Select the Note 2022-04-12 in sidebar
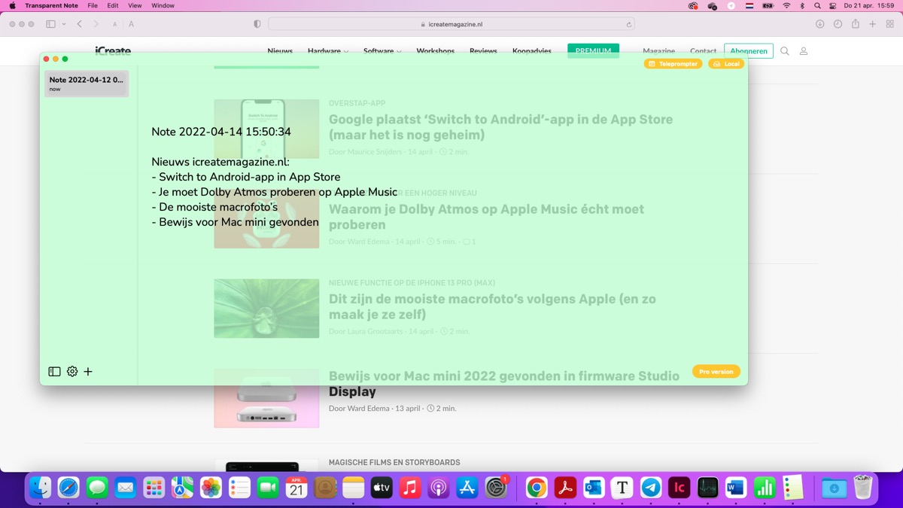The image size is (903, 508). coord(85,83)
